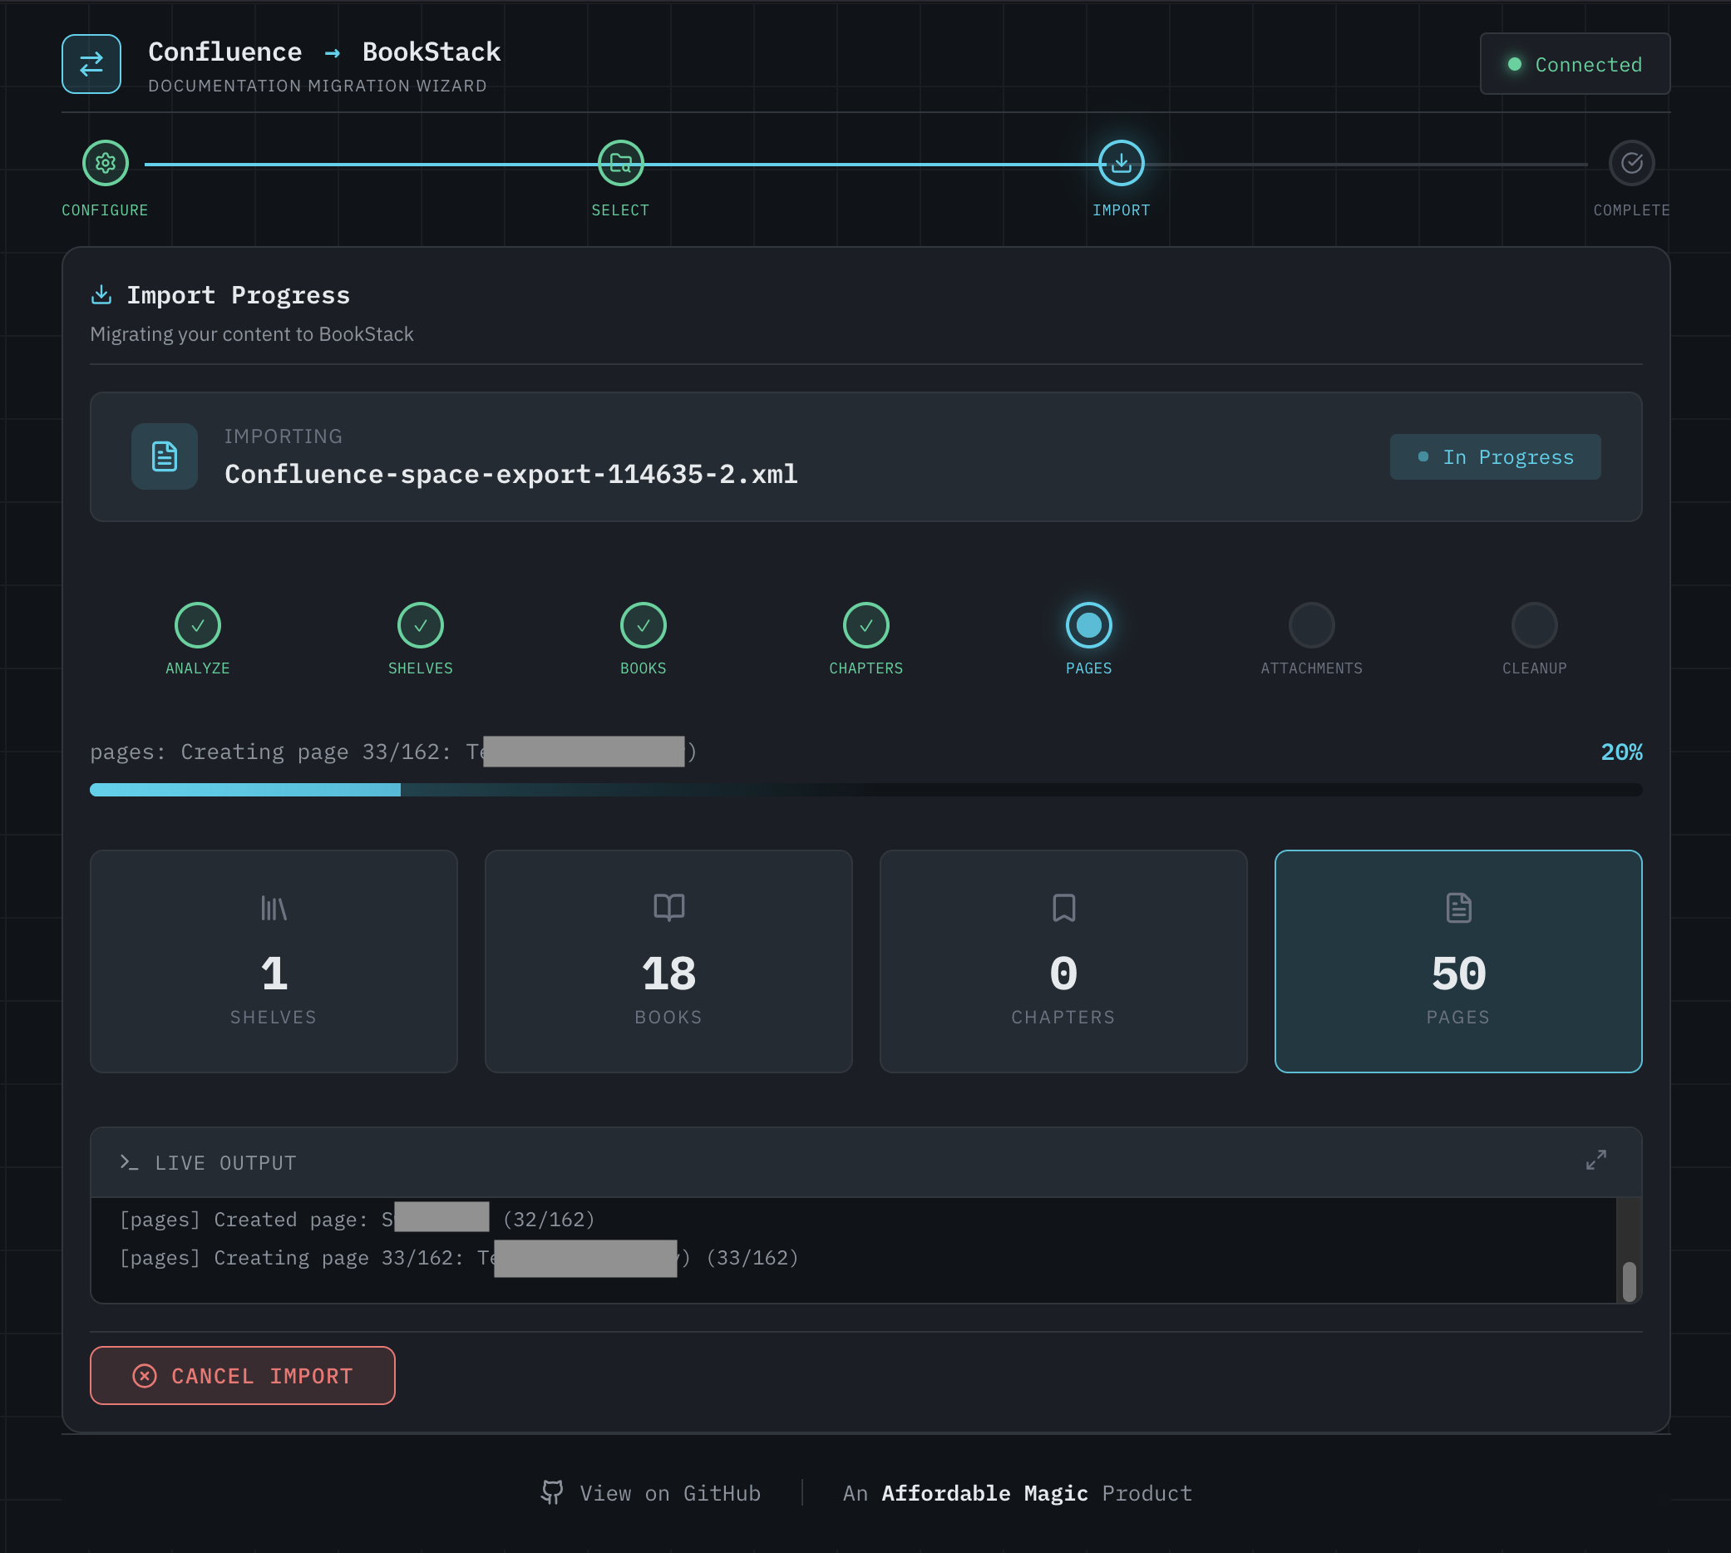1731x1553 pixels.
Task: Click the Configure step gear icon
Action: click(105, 163)
